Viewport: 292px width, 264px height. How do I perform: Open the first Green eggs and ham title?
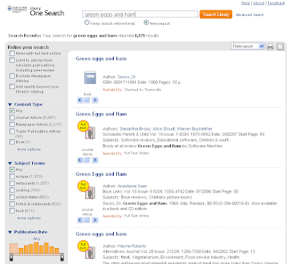[x=101, y=58]
